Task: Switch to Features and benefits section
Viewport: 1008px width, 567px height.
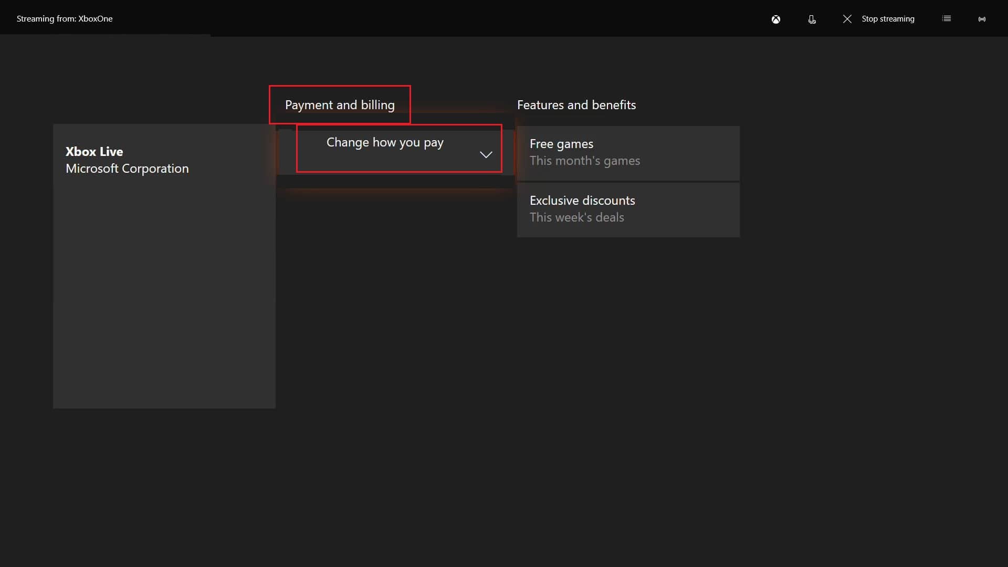Action: [x=576, y=104]
